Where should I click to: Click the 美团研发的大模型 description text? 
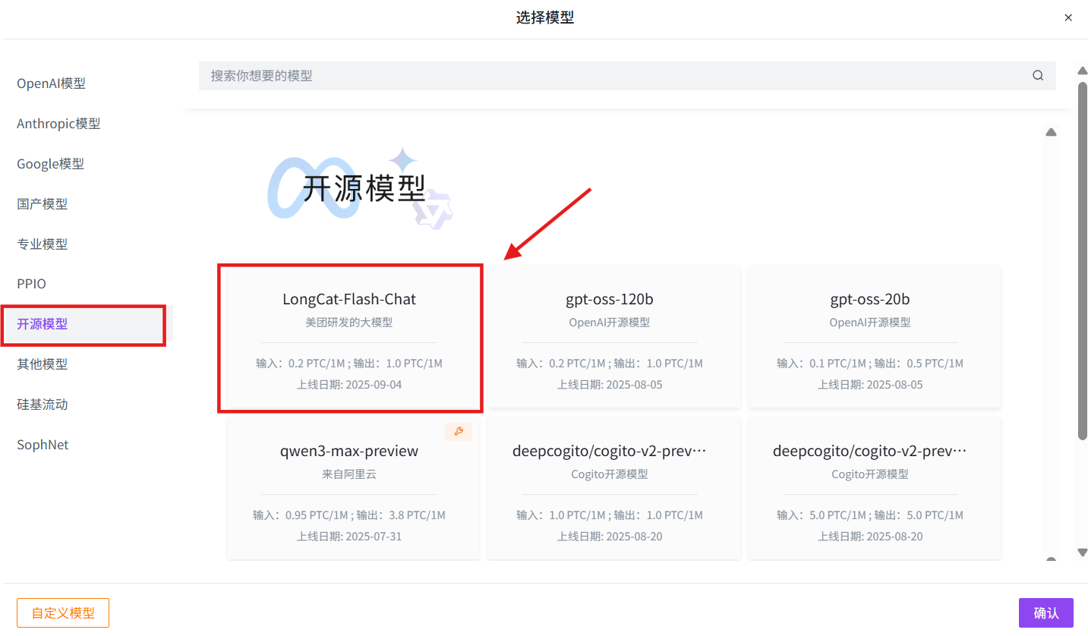pos(349,323)
